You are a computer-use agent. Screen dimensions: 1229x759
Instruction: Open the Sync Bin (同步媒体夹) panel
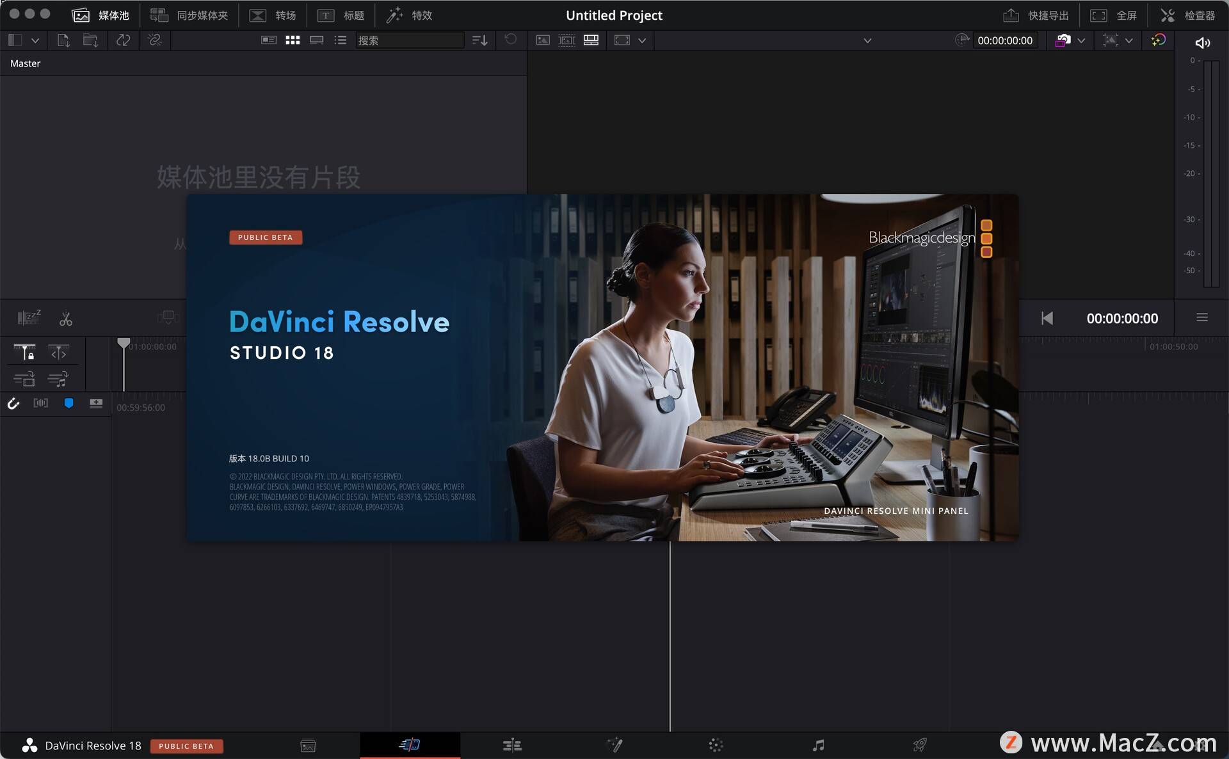click(189, 15)
